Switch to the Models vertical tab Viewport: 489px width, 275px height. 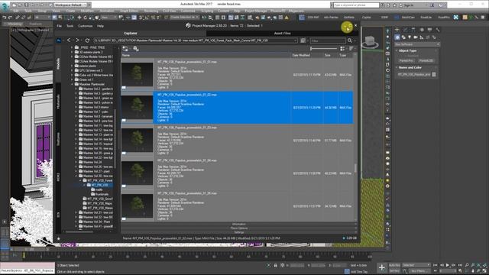tap(58, 63)
